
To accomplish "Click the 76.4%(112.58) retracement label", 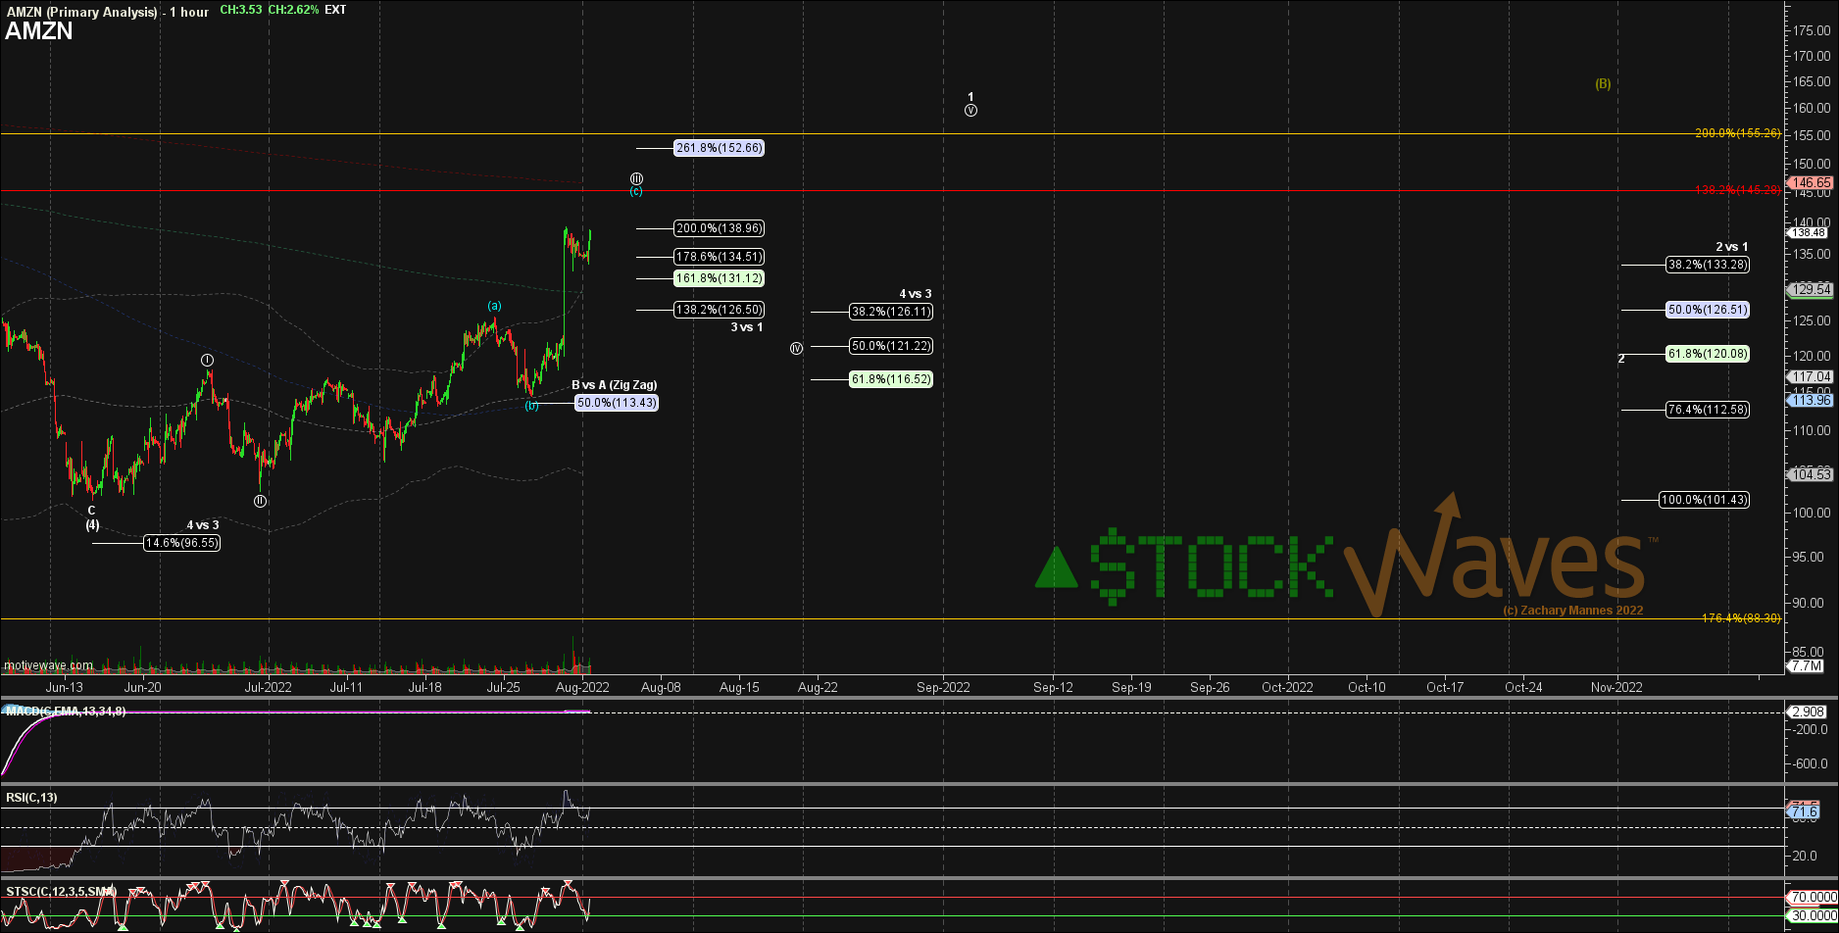I will point(1708,410).
